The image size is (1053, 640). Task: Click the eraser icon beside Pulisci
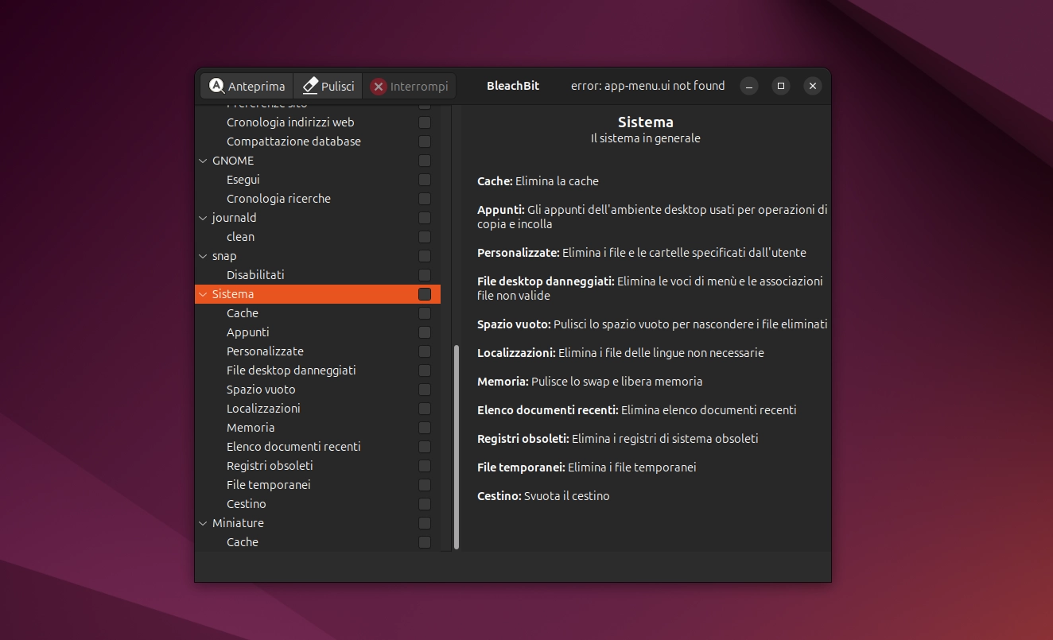pos(310,86)
